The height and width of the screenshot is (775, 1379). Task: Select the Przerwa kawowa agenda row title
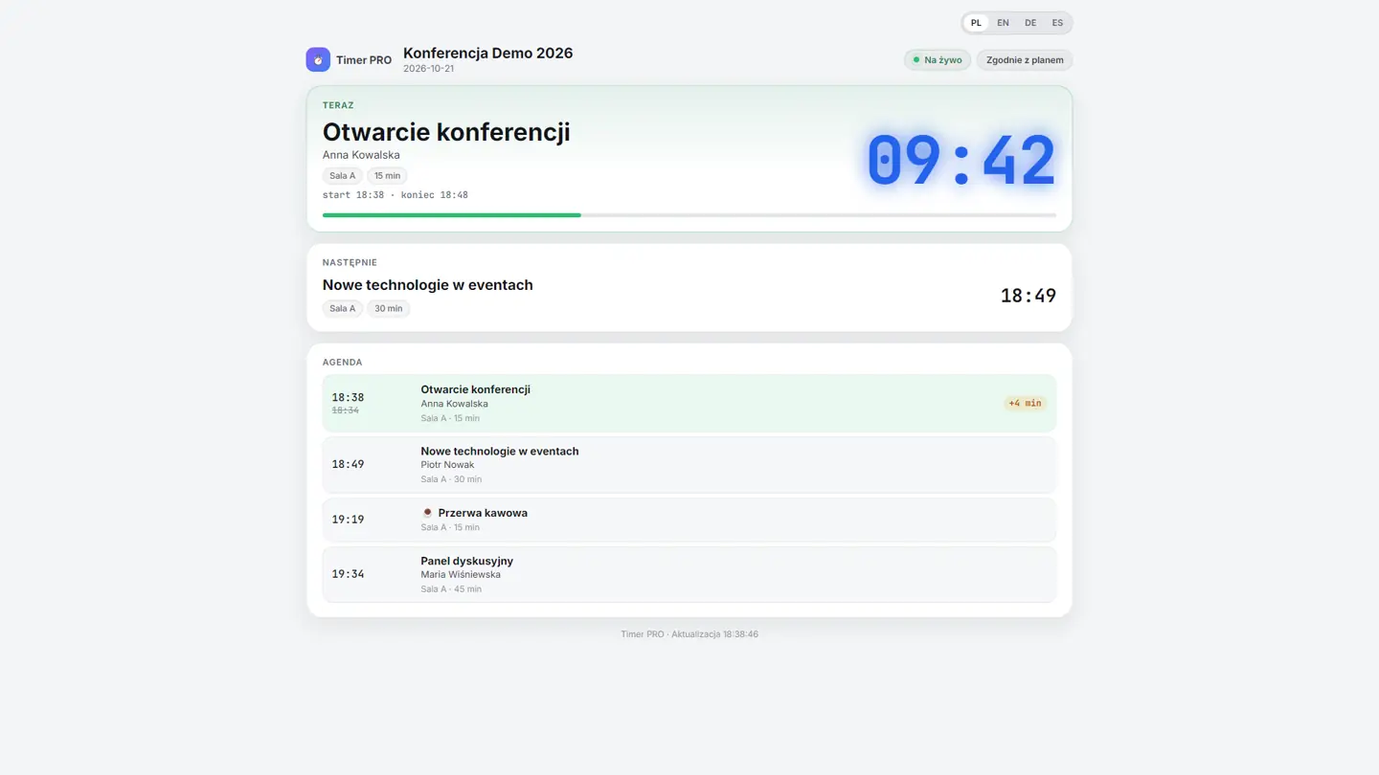[x=483, y=513]
